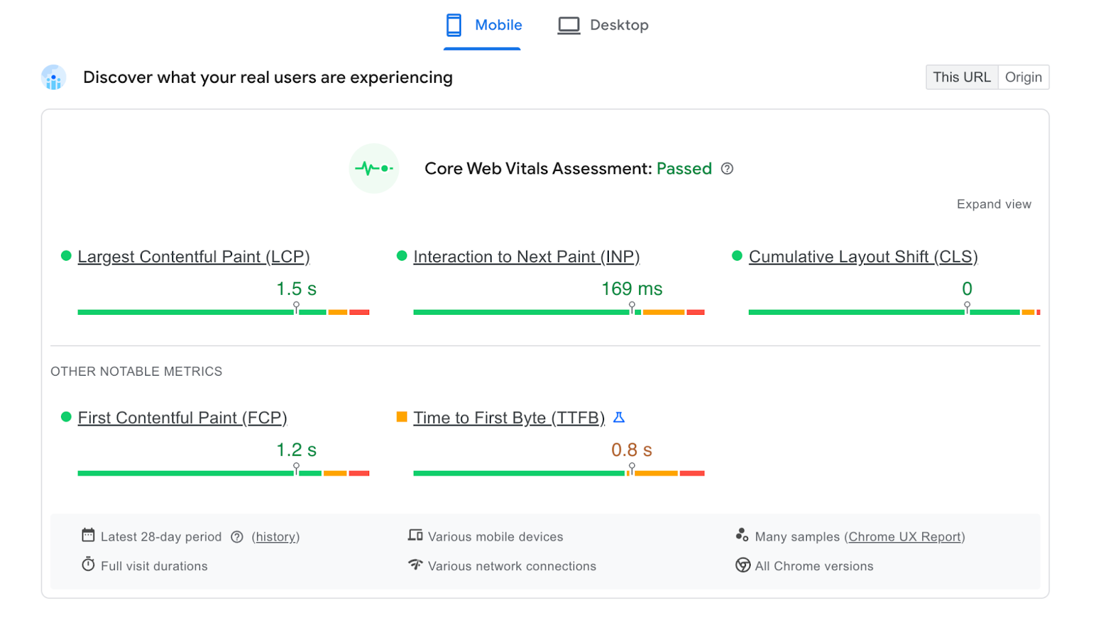1096x620 pixels.
Task: Click the TTFB 0.8 s distribution bar
Action: [x=558, y=473]
